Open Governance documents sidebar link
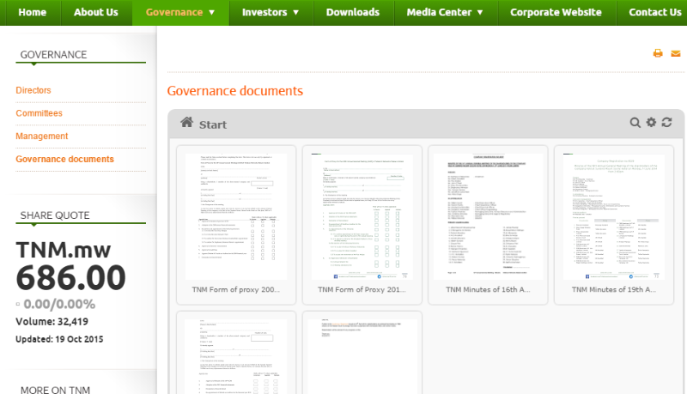Screen dimensions: 687x394 [65, 159]
